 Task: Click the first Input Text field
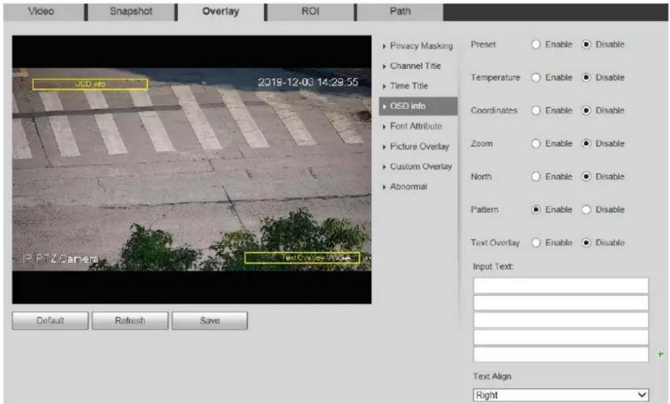coord(561,286)
